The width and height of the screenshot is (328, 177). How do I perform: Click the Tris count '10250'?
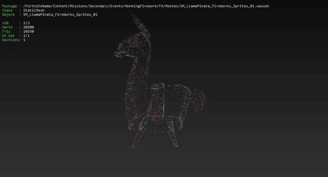click(28, 32)
